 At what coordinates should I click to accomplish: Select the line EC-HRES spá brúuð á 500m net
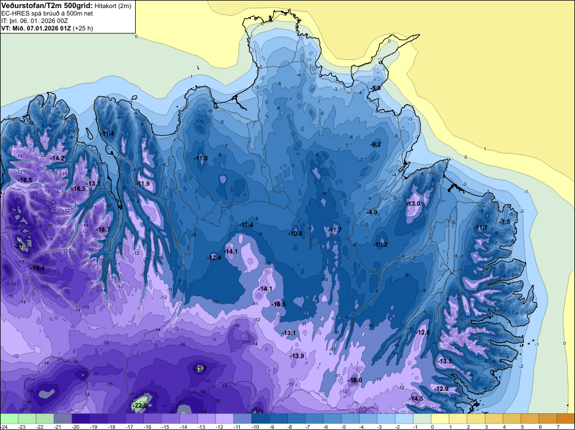point(47,13)
